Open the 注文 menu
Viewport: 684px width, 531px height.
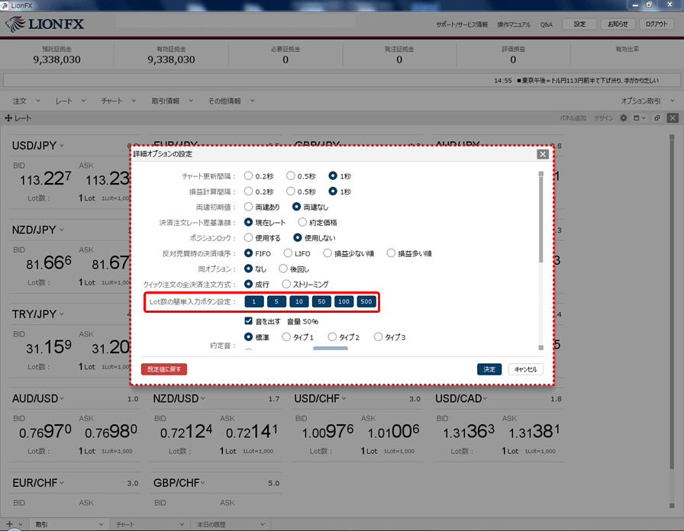26,101
